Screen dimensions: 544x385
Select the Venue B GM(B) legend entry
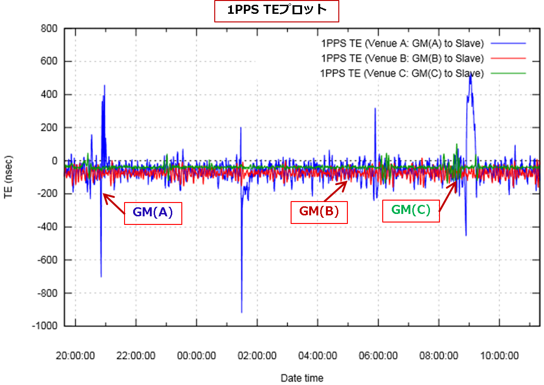[x=403, y=59]
